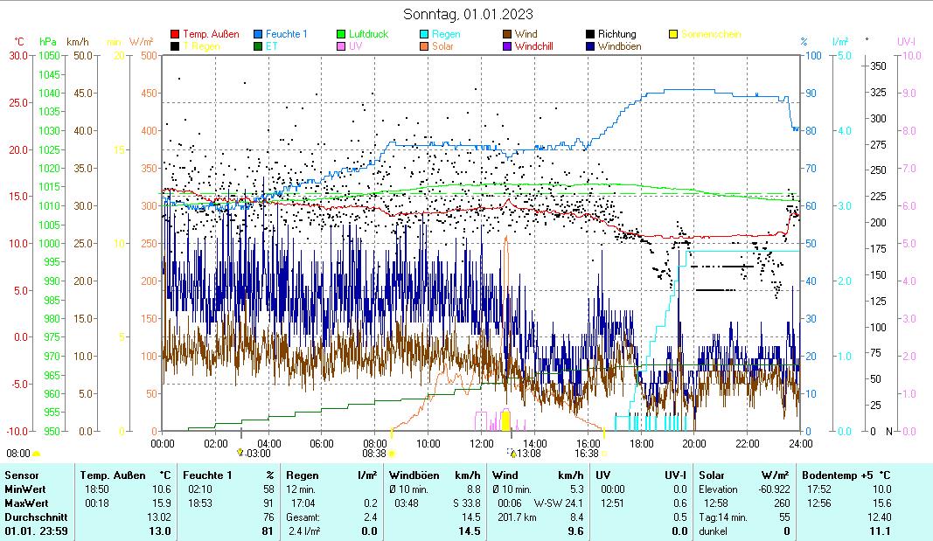Click the black T Regen legend swatch

175,46
